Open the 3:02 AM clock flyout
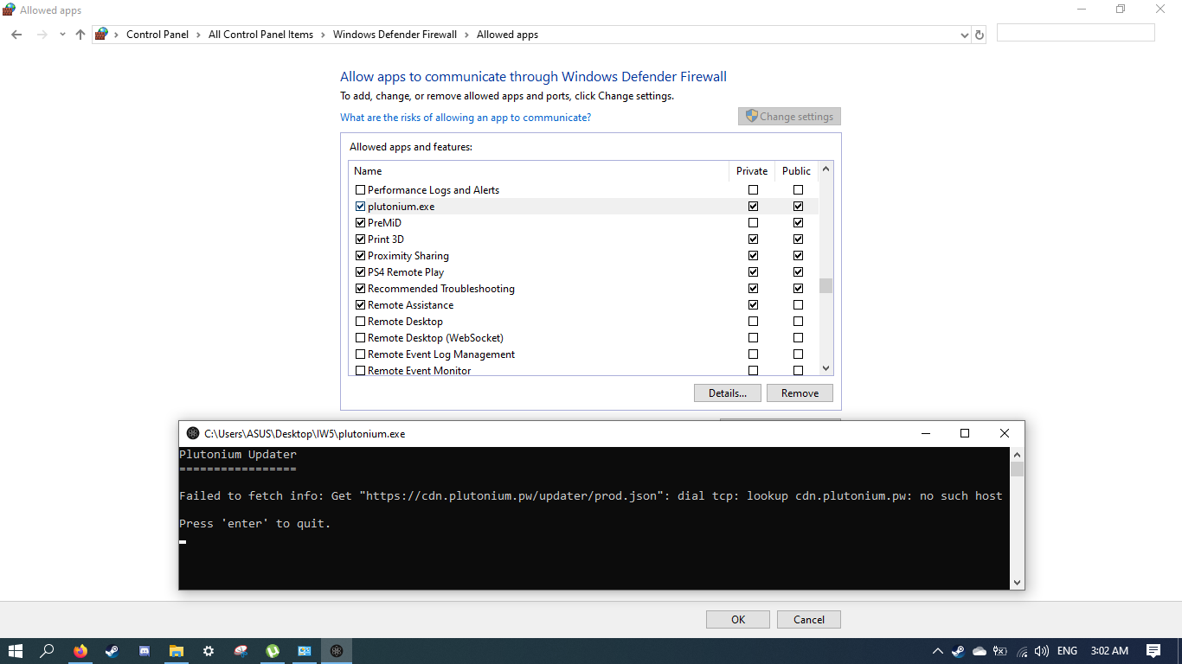Viewport: 1182px width, 664px height. coord(1109,651)
